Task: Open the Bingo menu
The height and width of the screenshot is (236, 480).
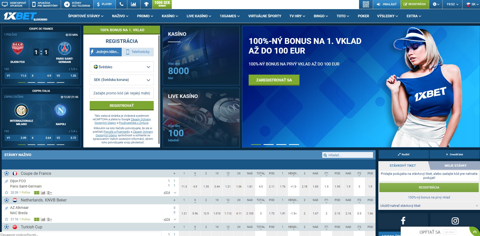Action: [321, 16]
